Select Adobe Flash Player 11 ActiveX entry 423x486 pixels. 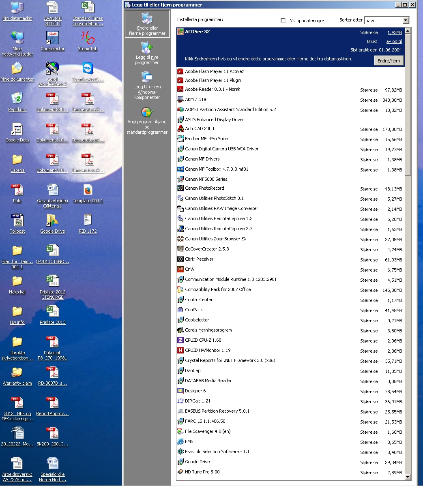pos(290,71)
